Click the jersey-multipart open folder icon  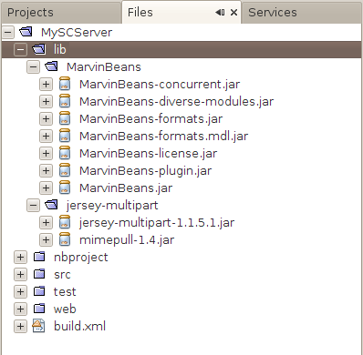pyautogui.click(x=51, y=205)
